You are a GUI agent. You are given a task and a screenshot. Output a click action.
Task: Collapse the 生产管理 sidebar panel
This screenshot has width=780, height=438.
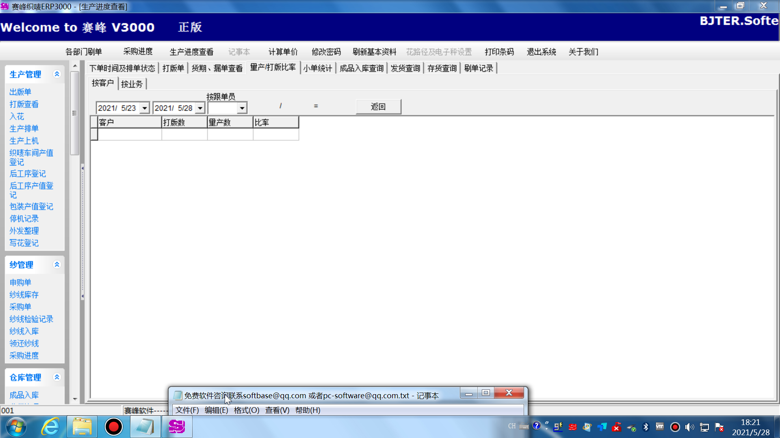(57, 74)
